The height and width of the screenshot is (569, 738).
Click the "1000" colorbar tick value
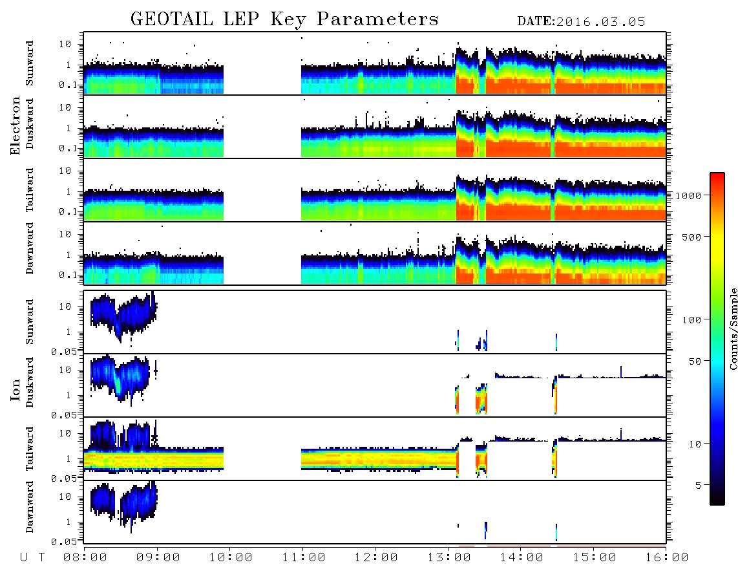tap(688, 196)
